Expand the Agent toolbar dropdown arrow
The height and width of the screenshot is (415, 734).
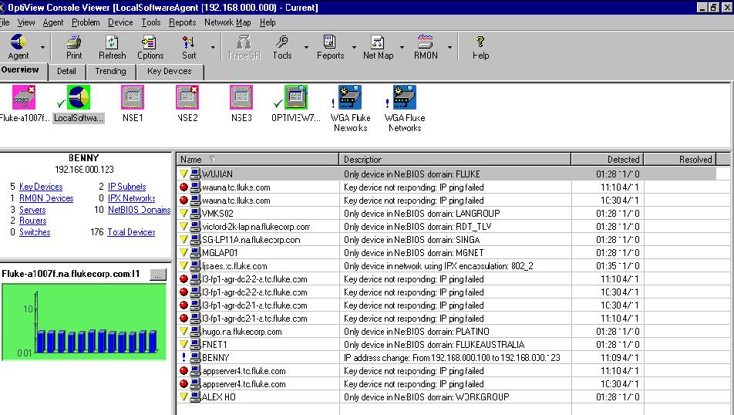tap(42, 48)
